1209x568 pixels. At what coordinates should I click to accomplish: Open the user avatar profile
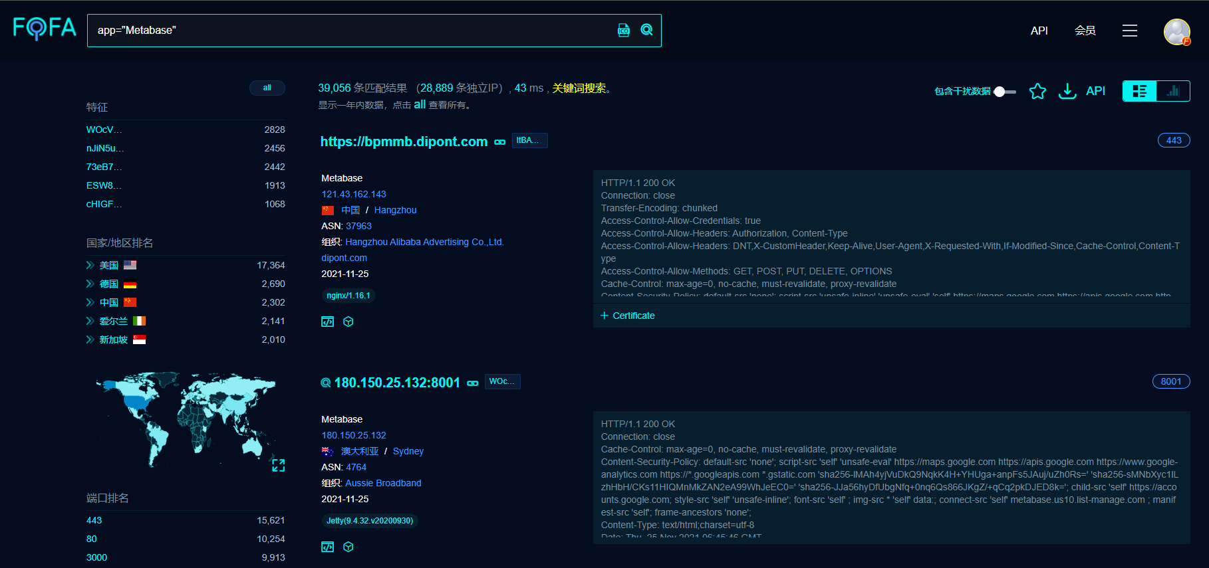(1177, 31)
